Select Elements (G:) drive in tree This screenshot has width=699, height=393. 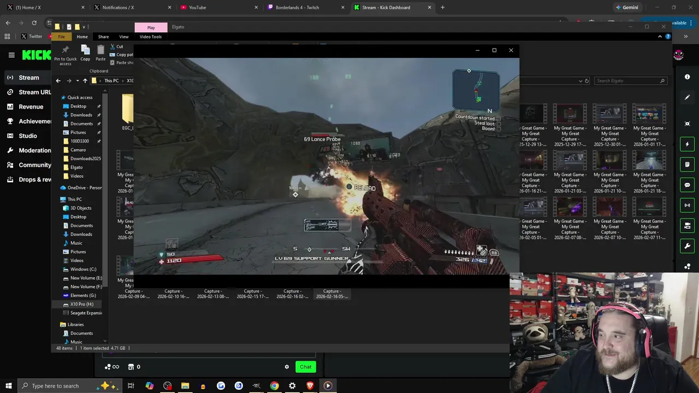tap(79, 295)
